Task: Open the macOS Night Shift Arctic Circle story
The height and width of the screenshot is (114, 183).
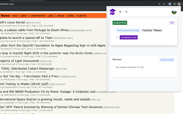Action: pos(46,53)
